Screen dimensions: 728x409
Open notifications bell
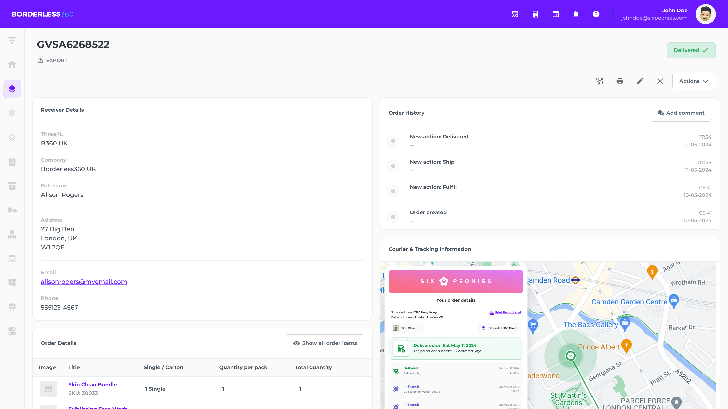(x=576, y=14)
